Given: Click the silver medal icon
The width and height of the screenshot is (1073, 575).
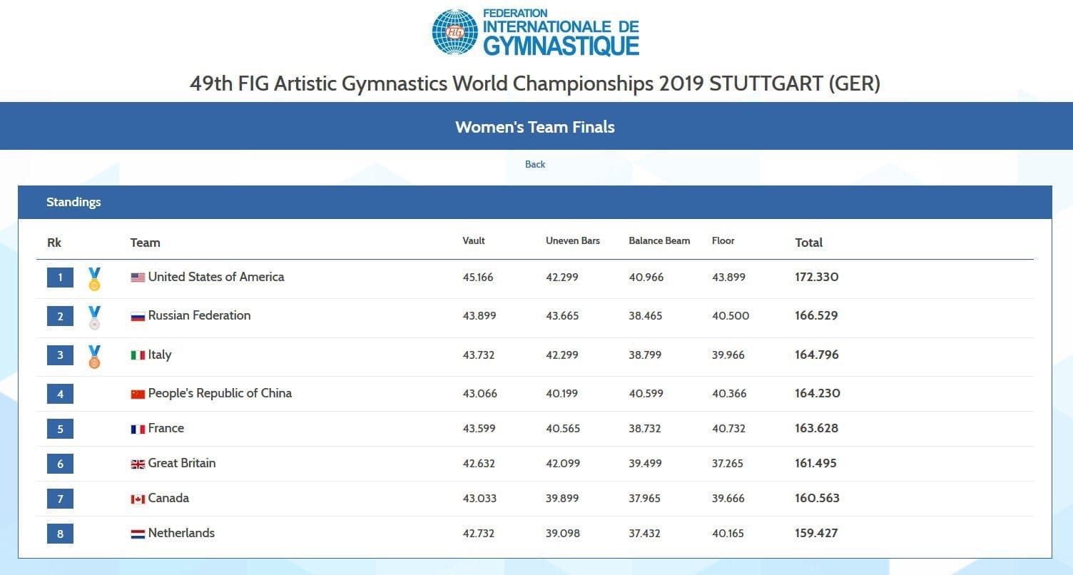Looking at the screenshot, I should click(x=94, y=317).
